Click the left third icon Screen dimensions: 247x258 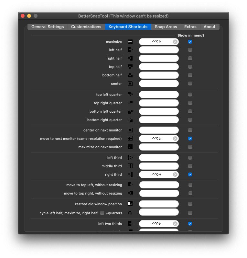130,158
